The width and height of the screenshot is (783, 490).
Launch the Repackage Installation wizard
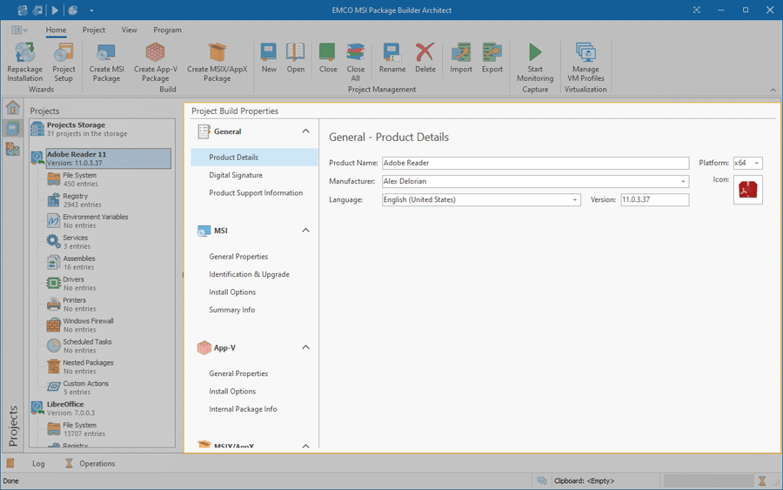24,62
